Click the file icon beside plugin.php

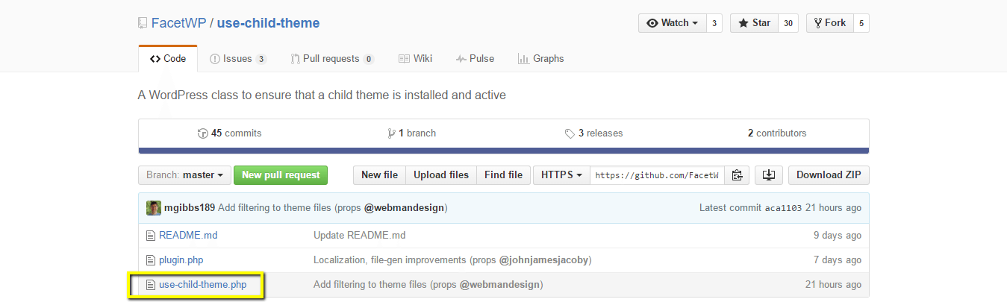(150, 260)
